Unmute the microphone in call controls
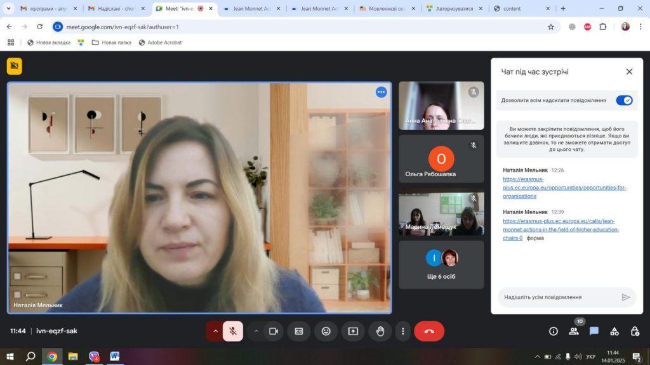Screen dimensions: 650x365 pyautogui.click(x=233, y=331)
